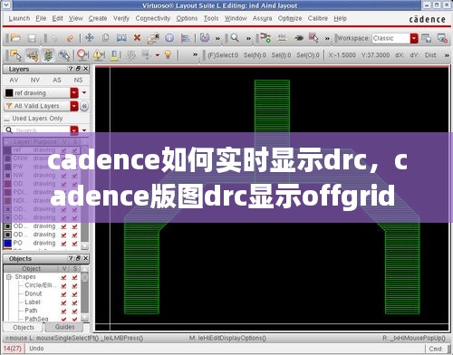This screenshot has height=355, width=453.
Task: Toggle Path visibility checkbox
Action: click(63, 311)
